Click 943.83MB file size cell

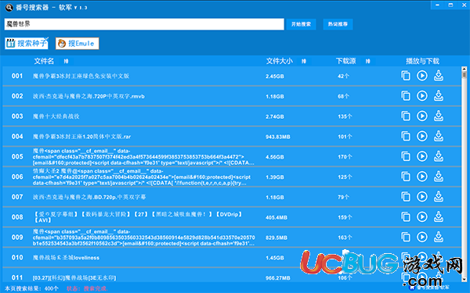click(x=277, y=137)
